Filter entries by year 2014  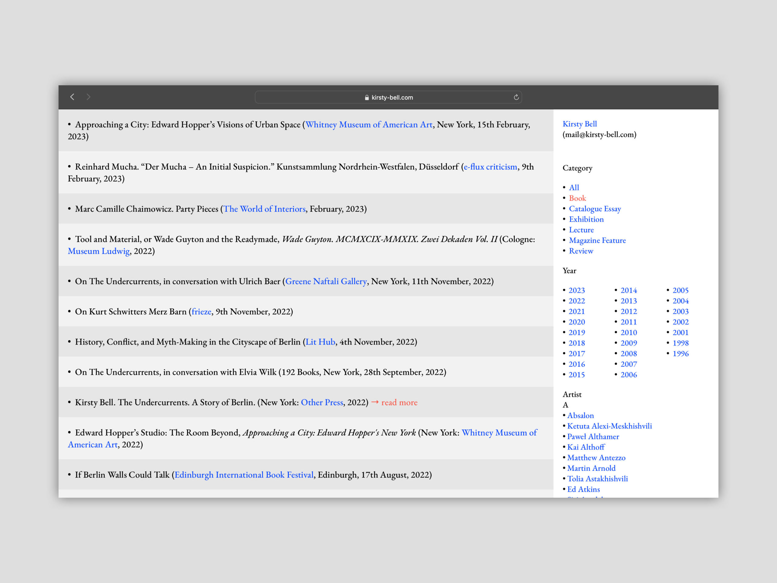629,290
